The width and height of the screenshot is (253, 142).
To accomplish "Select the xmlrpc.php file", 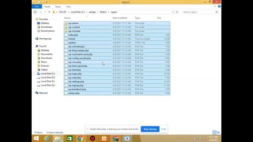I will click(x=117, y=93).
